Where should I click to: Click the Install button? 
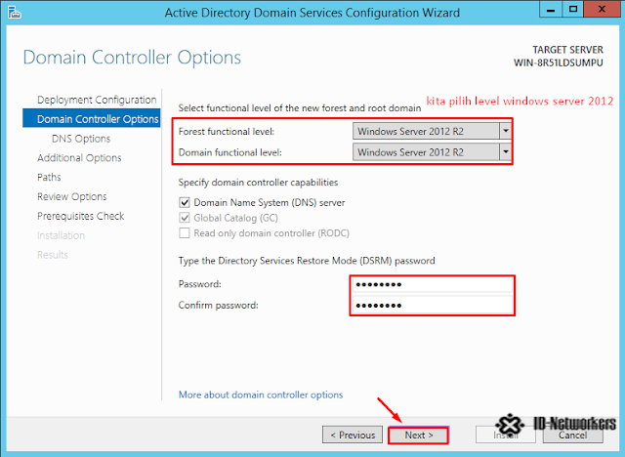[506, 435]
